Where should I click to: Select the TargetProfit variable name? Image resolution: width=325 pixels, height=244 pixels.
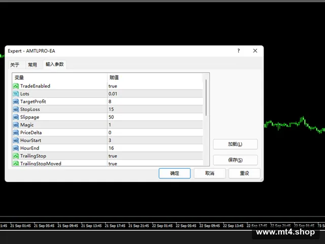33,102
